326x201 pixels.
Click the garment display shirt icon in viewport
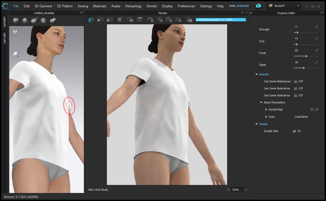(x=15, y=32)
